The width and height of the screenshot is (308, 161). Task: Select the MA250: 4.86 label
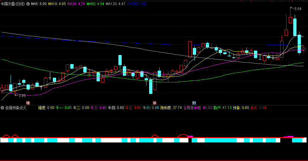[x=137, y=4]
